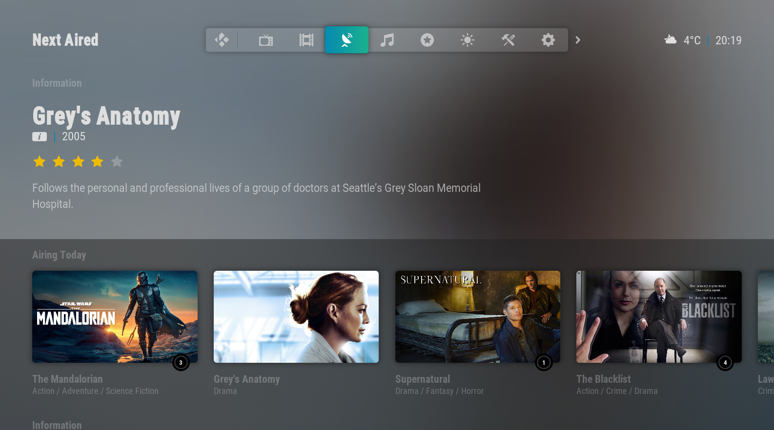Click the episode count badge on Supernatural
The image size is (774, 430).
point(544,362)
